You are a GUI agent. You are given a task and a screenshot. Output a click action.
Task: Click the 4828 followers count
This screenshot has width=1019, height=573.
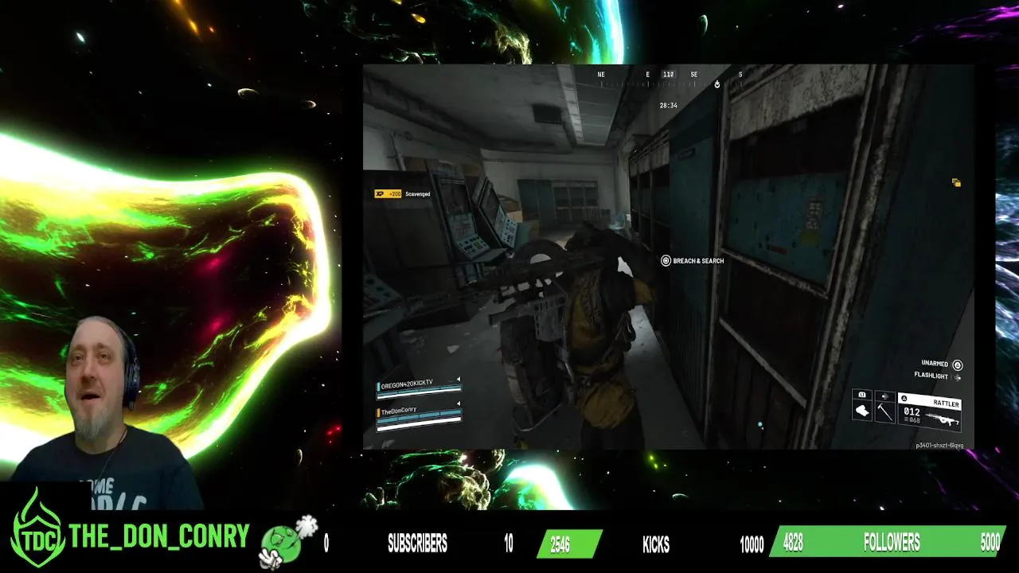click(793, 543)
